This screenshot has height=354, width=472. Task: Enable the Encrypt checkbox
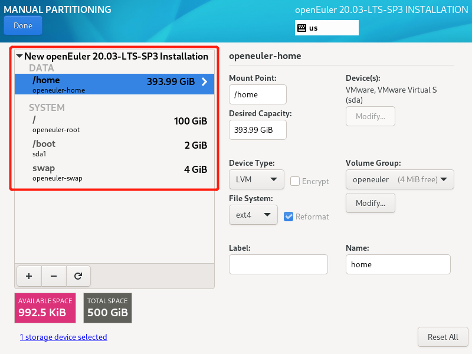click(x=294, y=181)
